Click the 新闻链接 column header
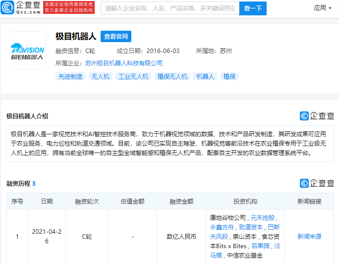Screen dimensions: 339x264 click(309, 202)
